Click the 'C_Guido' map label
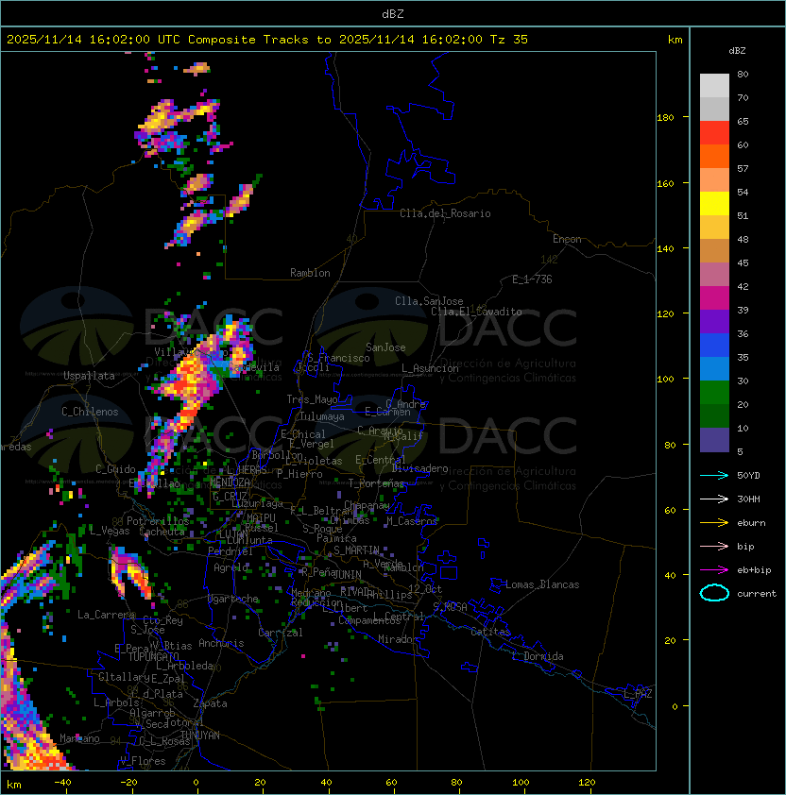 click(x=115, y=469)
